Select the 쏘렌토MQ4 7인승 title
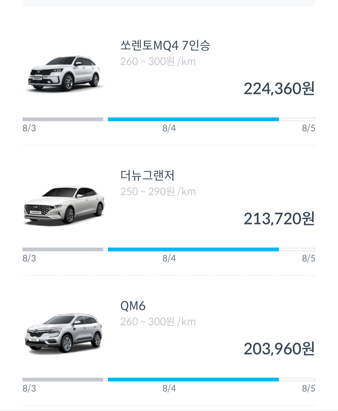This screenshot has height=411, width=338. 165,45
